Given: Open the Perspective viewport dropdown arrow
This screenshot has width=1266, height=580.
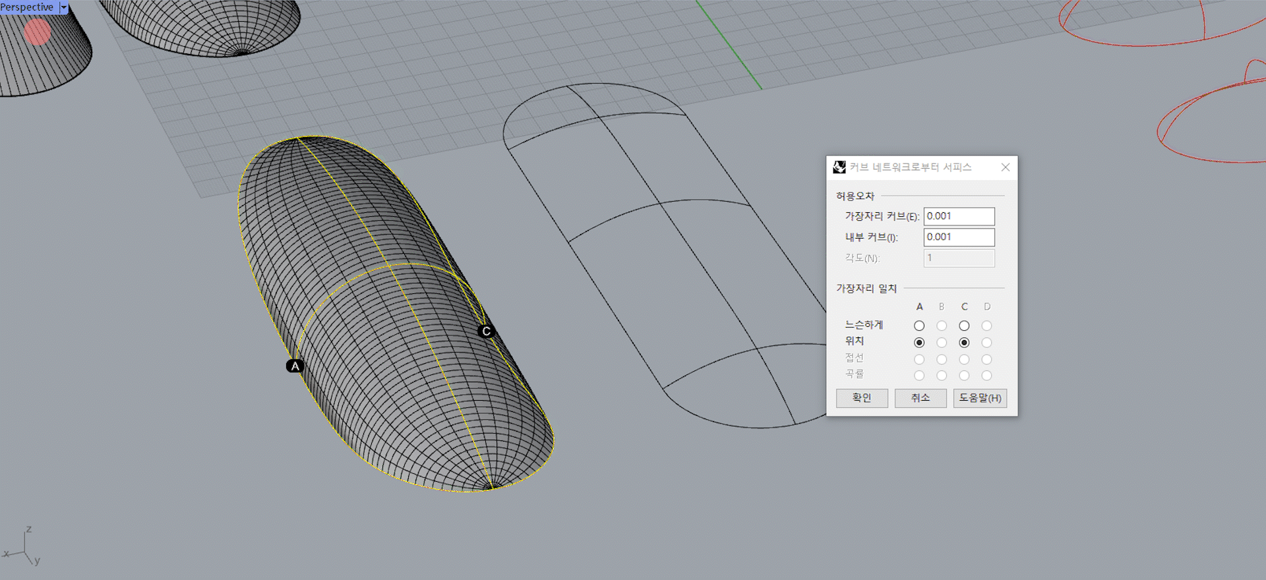Looking at the screenshot, I should (x=64, y=7).
